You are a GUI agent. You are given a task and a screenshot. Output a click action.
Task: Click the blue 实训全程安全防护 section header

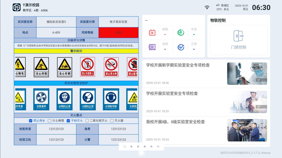[x=76, y=83]
